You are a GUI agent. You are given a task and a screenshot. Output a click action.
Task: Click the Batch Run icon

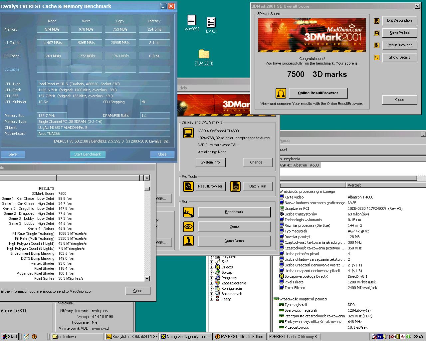click(235, 186)
